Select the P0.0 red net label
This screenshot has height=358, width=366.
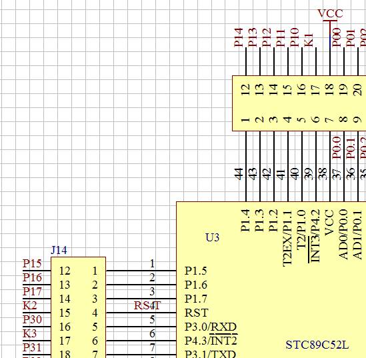point(337,148)
